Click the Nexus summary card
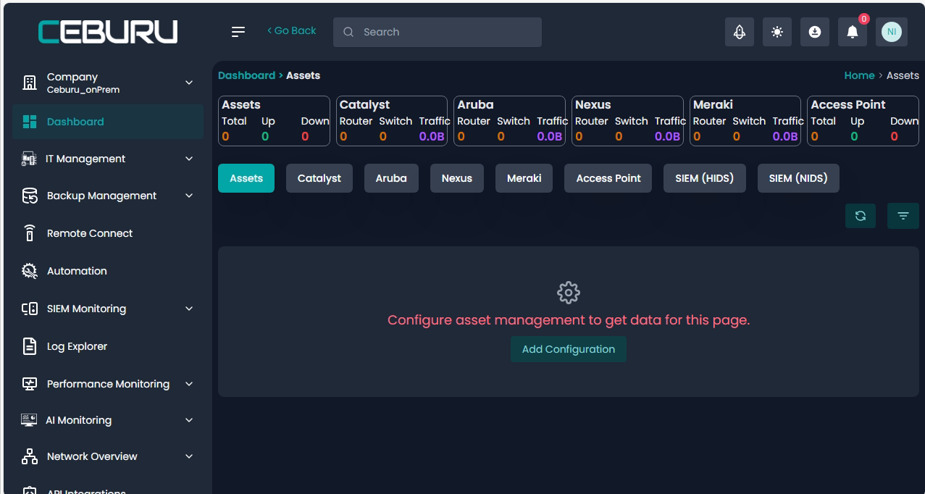Screen dimensions: 925x494 point(627,121)
